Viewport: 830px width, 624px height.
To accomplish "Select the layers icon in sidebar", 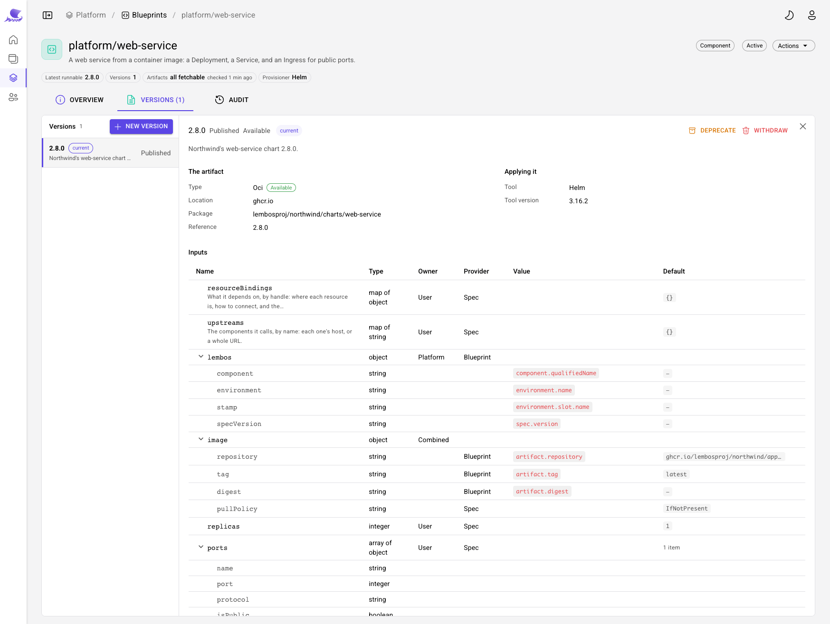I will pos(13,78).
